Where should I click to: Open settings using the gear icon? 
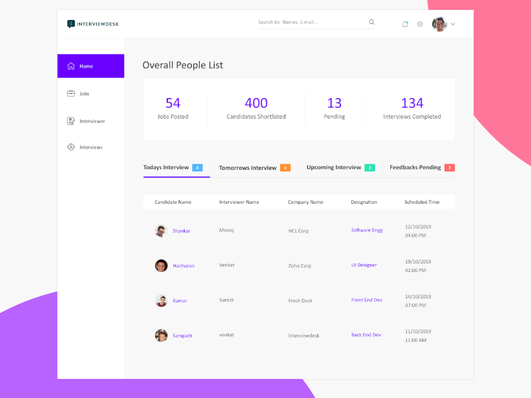(419, 23)
